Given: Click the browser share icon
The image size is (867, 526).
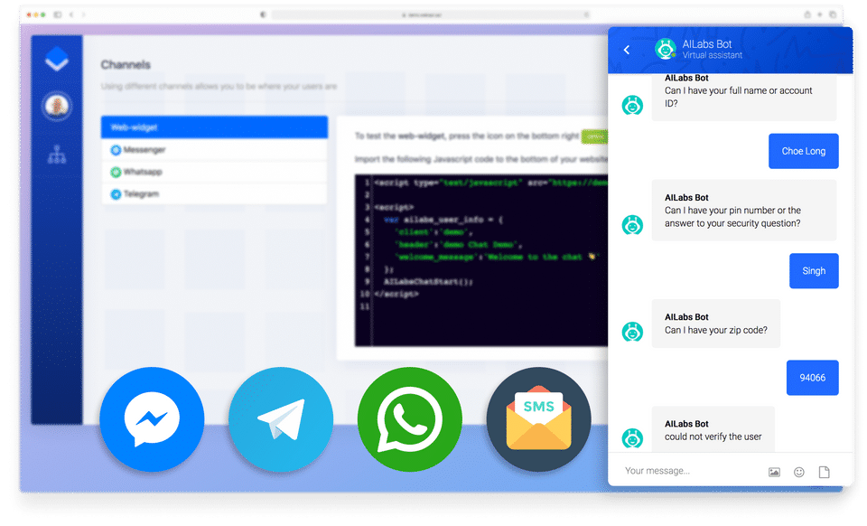Looking at the screenshot, I should coord(807,14).
